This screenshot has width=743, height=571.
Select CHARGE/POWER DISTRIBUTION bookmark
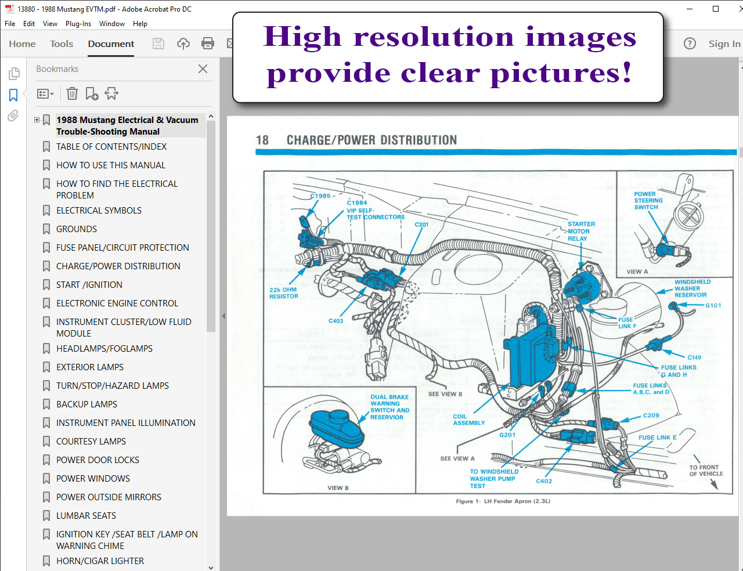pos(118,266)
